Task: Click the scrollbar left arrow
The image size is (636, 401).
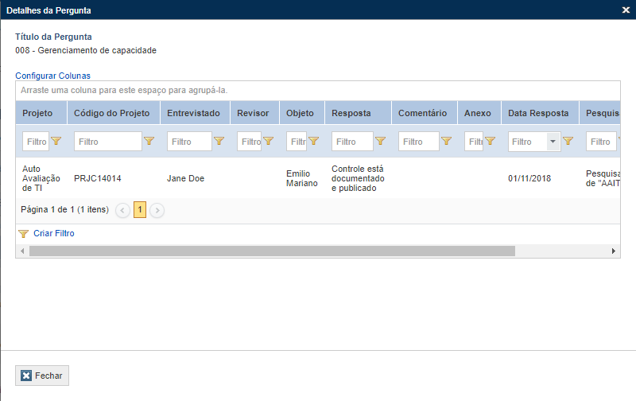Action: point(23,251)
